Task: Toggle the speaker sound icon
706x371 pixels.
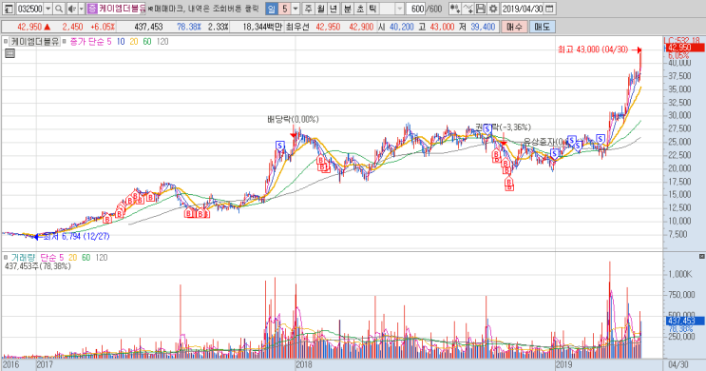Action: (x=72, y=9)
